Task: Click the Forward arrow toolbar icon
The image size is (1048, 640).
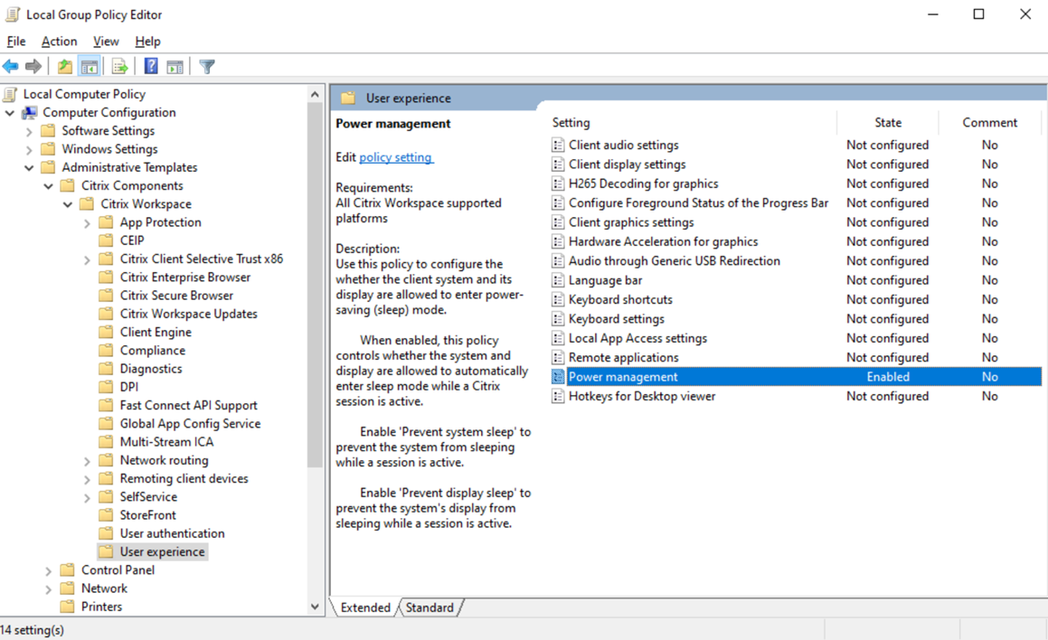Action: (x=33, y=66)
